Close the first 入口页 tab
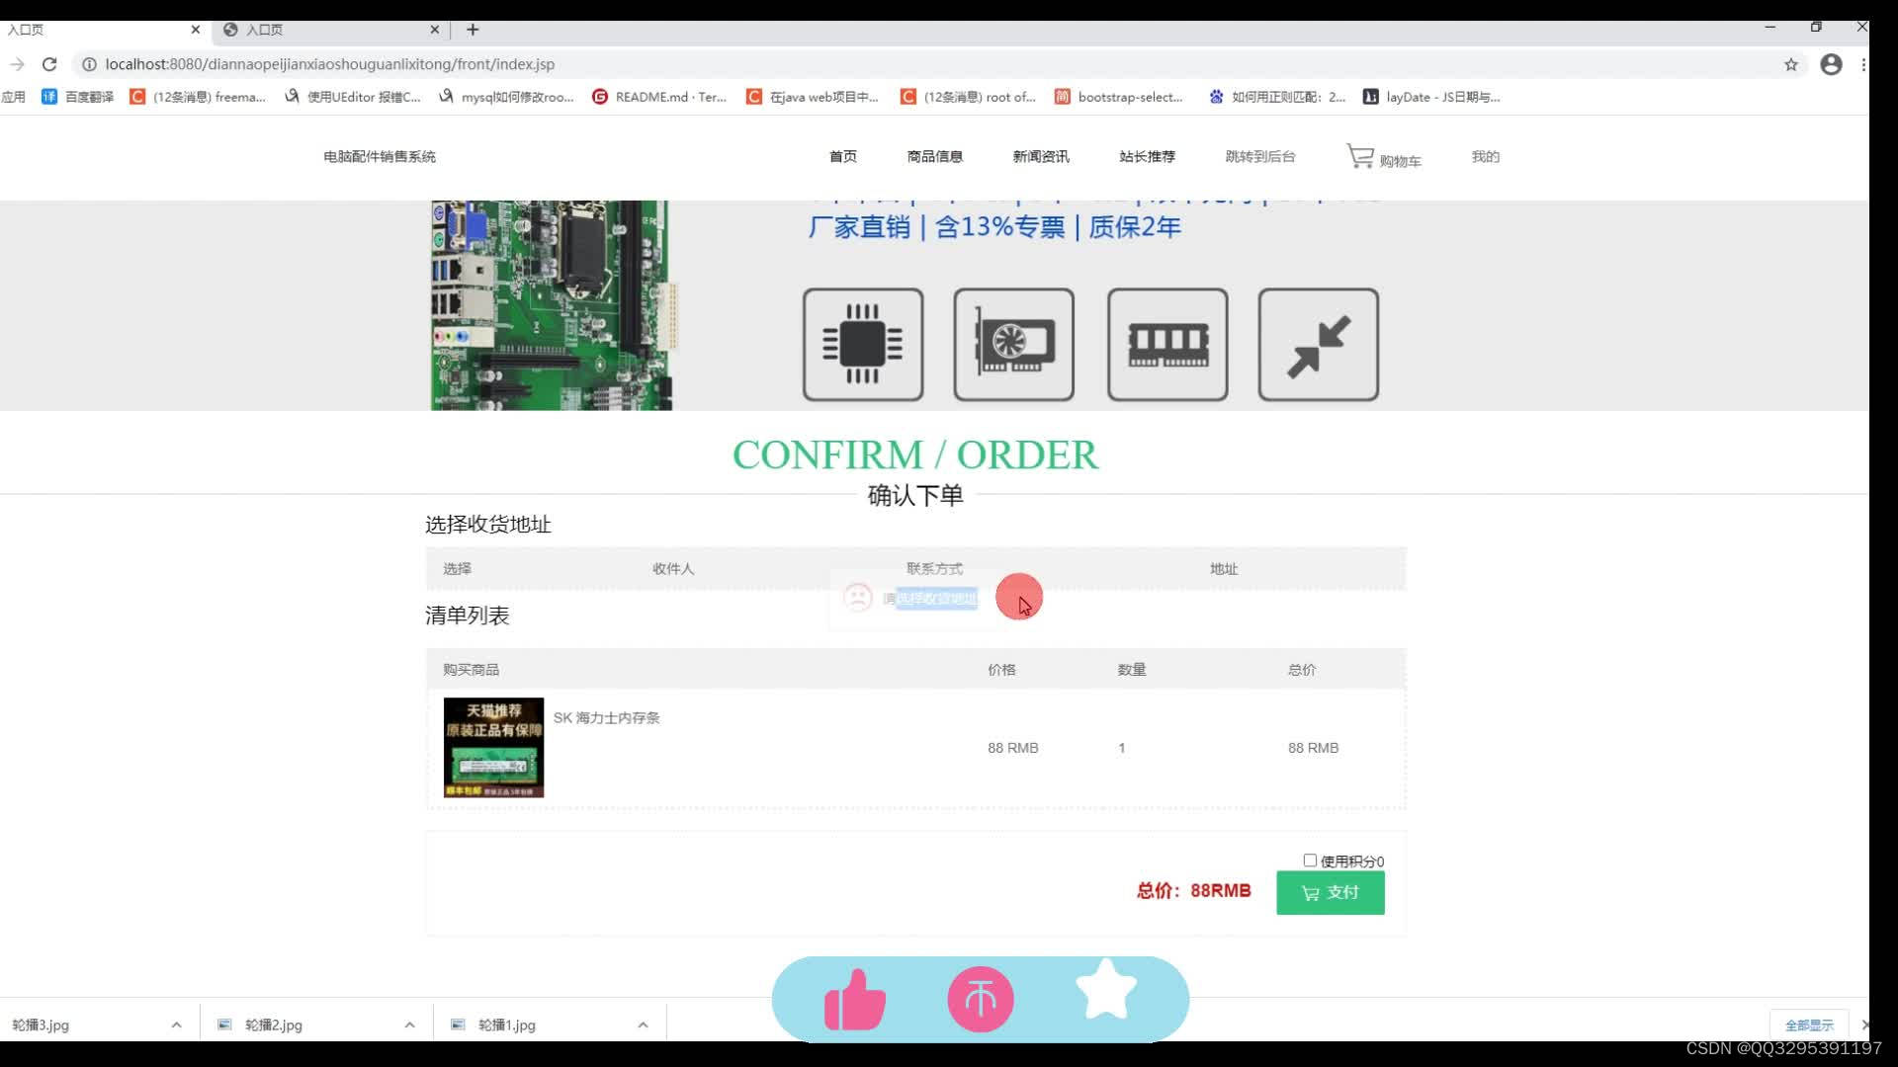 tap(195, 30)
